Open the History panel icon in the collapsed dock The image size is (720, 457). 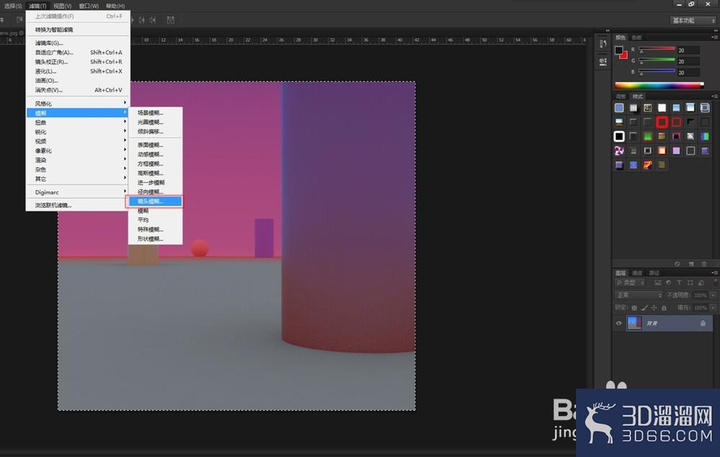603,44
